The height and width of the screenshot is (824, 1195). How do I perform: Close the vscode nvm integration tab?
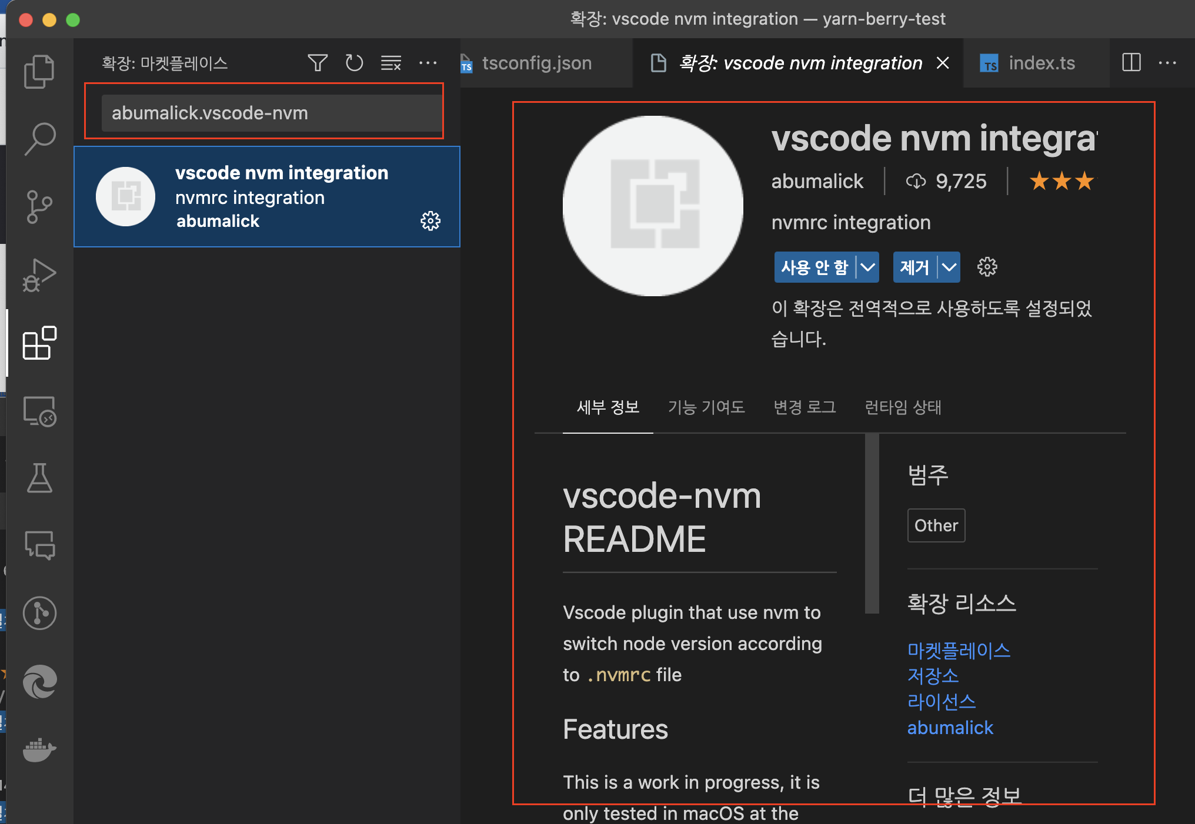(x=943, y=63)
